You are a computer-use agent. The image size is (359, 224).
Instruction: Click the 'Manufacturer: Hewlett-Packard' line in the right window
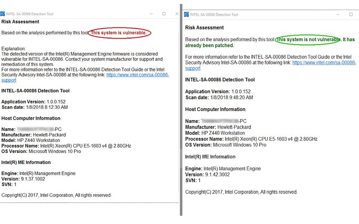click(218, 127)
